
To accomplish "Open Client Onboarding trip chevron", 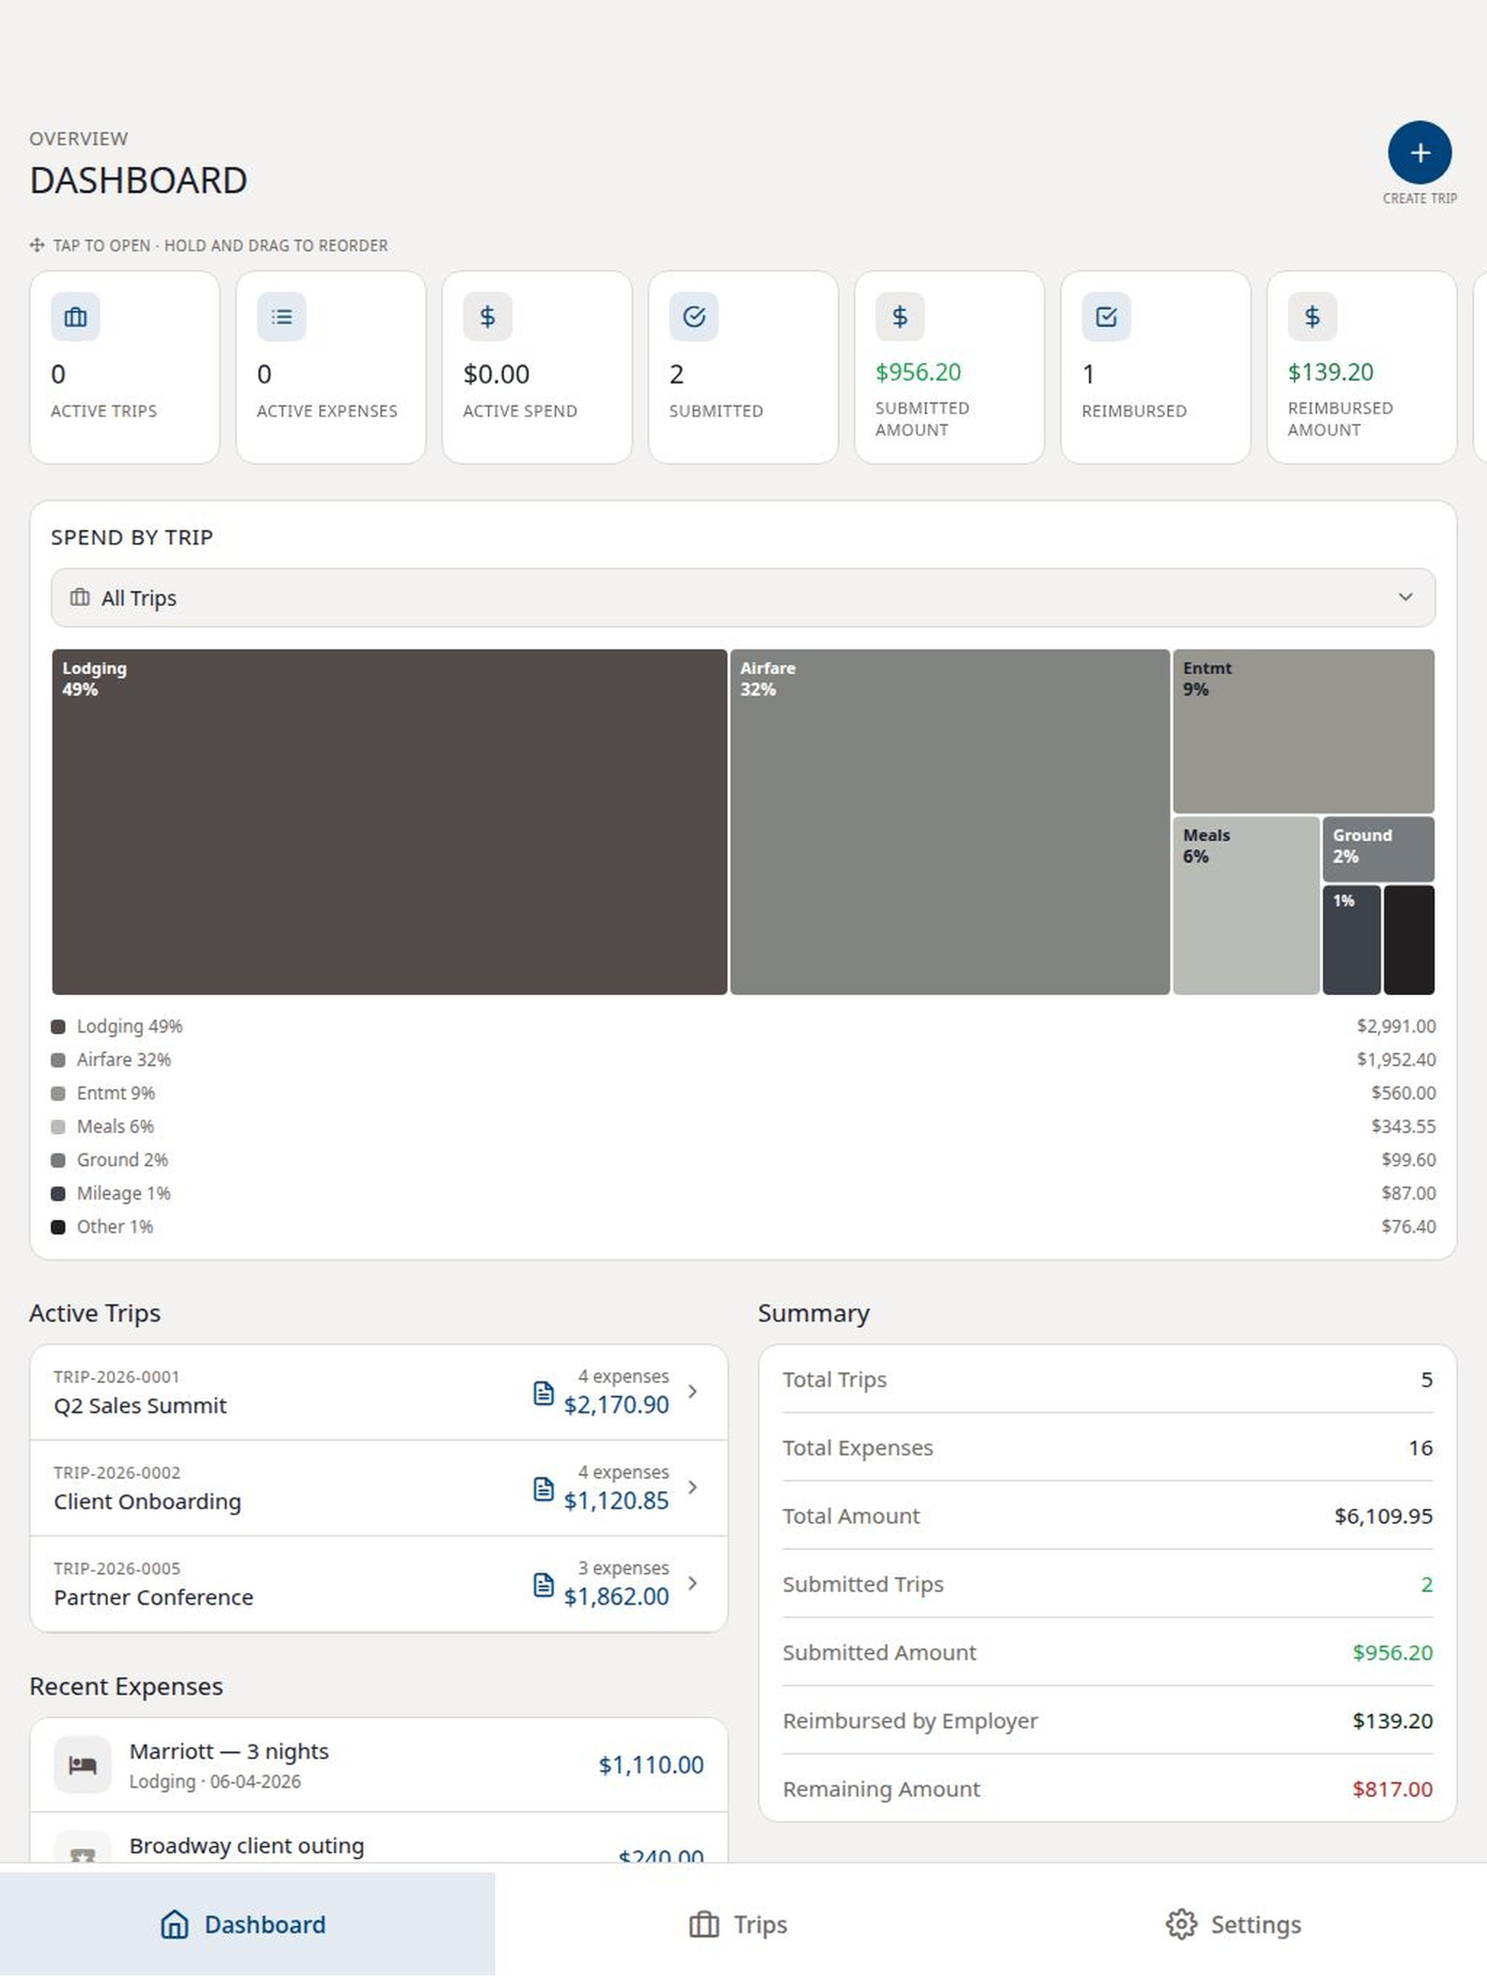I will coord(693,1487).
